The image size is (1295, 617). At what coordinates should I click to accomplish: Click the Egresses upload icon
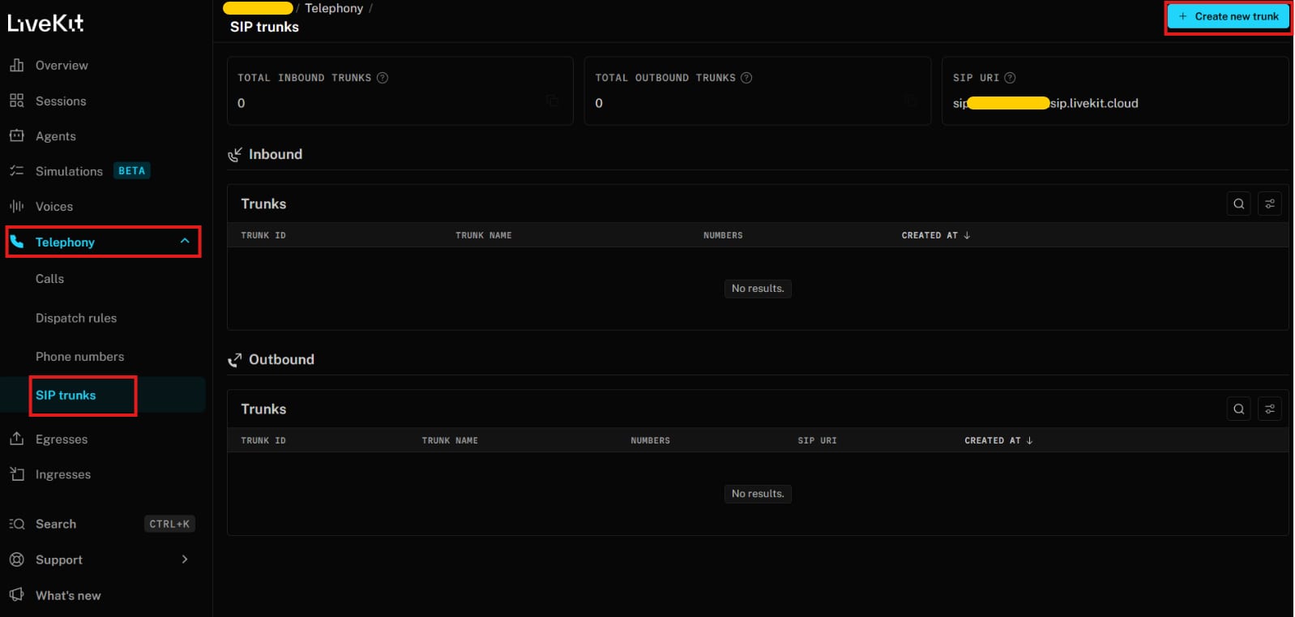pyautogui.click(x=16, y=439)
